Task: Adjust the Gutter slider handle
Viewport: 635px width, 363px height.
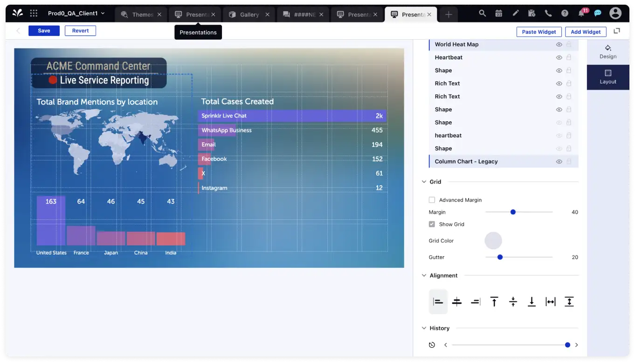Action: (500, 257)
